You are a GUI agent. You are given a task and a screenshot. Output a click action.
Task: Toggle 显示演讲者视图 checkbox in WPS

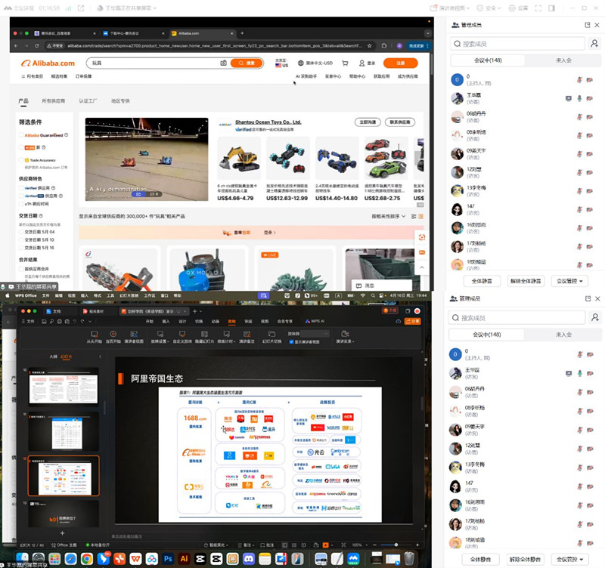tap(290, 341)
